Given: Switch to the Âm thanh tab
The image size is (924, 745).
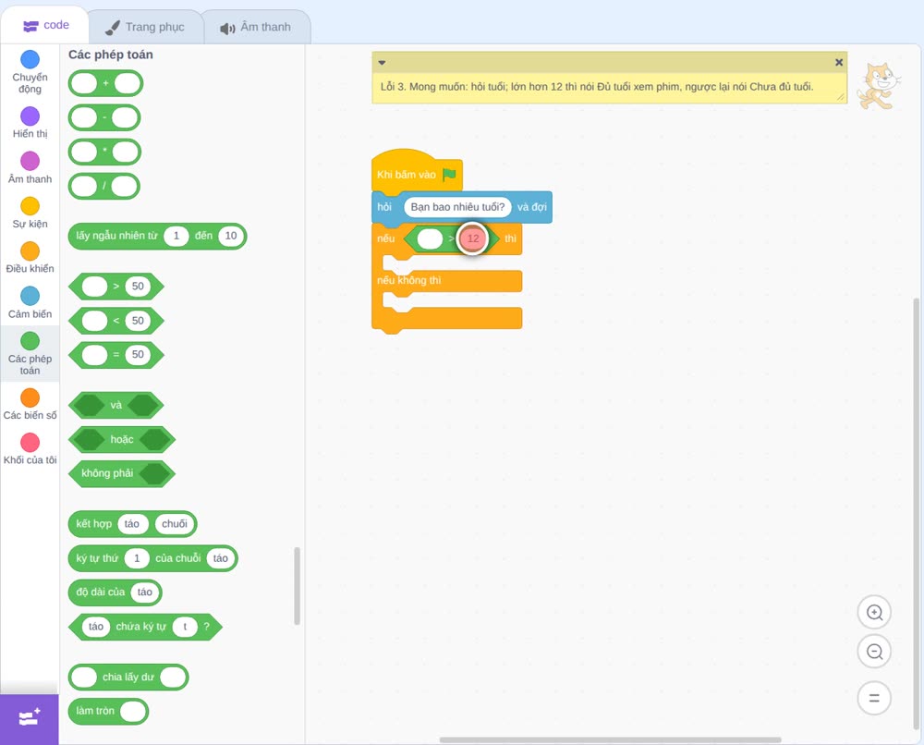Looking at the screenshot, I should pyautogui.click(x=256, y=27).
